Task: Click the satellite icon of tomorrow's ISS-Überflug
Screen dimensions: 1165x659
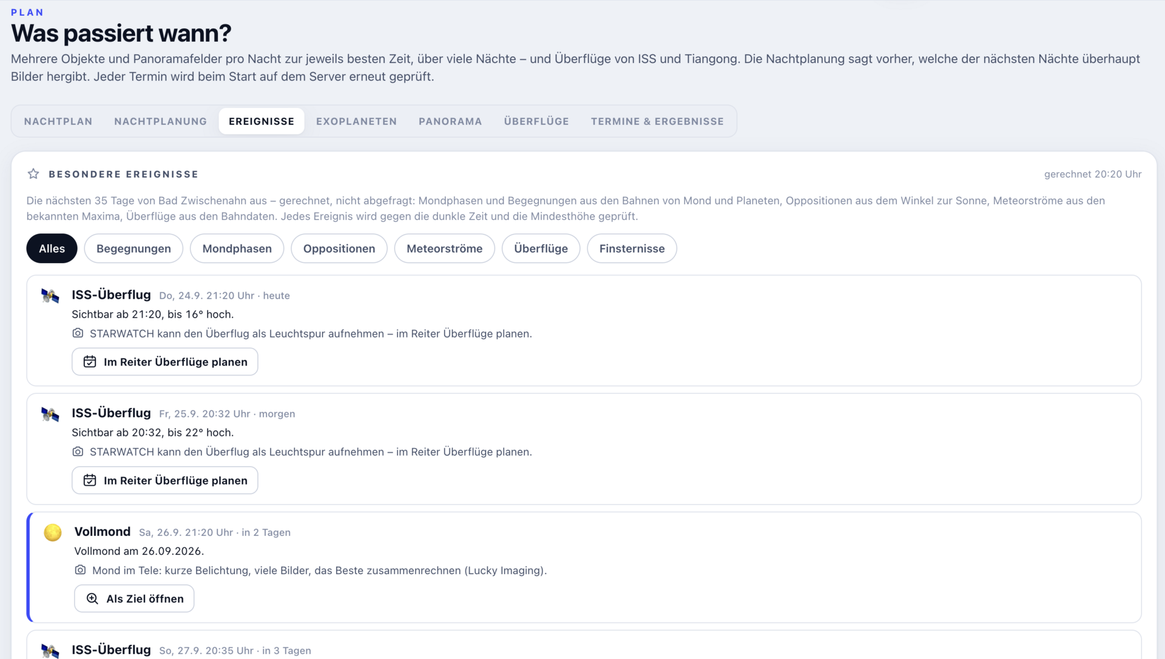Action: tap(50, 415)
